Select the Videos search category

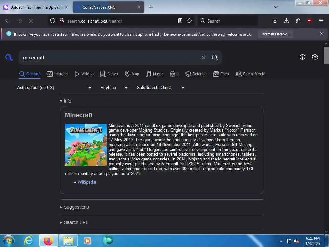pyautogui.click(x=84, y=74)
